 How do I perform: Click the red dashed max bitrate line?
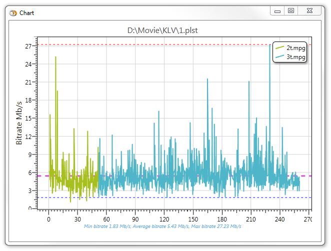[x=150, y=45]
